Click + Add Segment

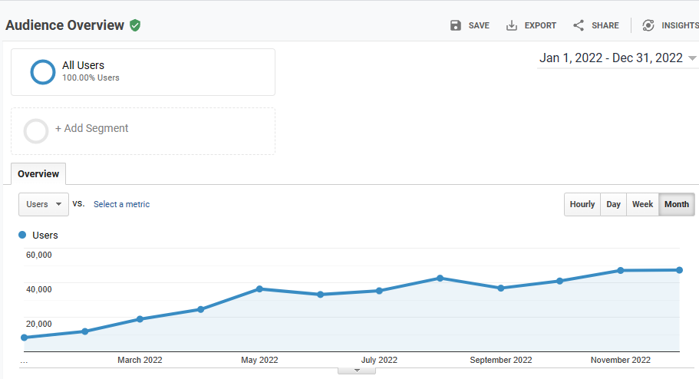point(91,128)
